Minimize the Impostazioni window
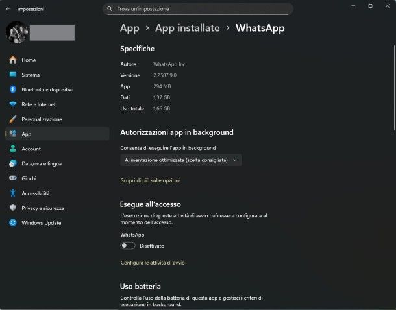Viewport: 396px width, 310px height. 353,6
